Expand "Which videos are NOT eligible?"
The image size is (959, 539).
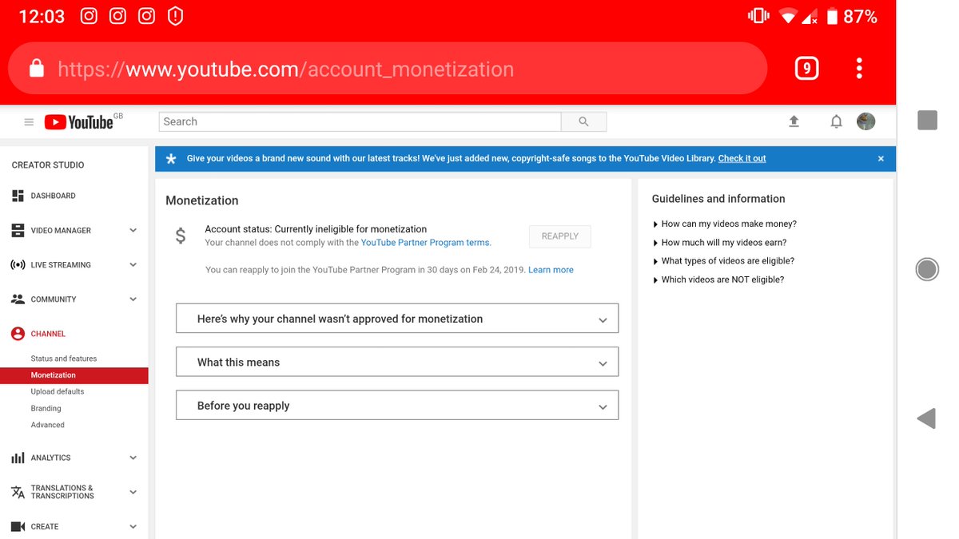[719, 279]
